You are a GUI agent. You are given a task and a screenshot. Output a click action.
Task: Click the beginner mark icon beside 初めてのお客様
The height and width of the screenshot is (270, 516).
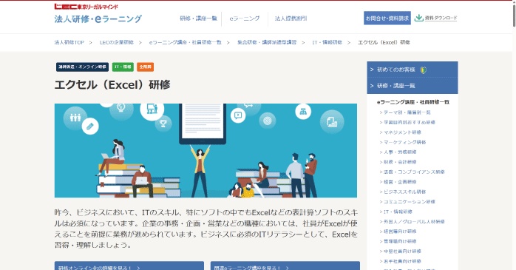tap(423, 70)
